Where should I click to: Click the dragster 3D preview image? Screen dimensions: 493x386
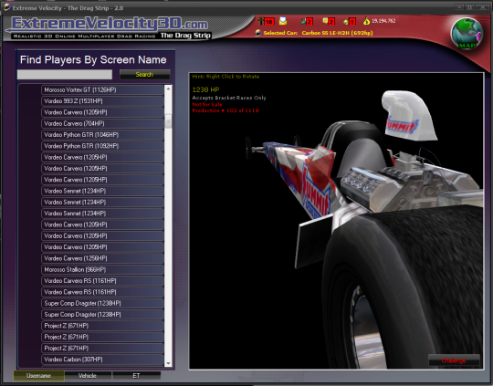(336, 221)
